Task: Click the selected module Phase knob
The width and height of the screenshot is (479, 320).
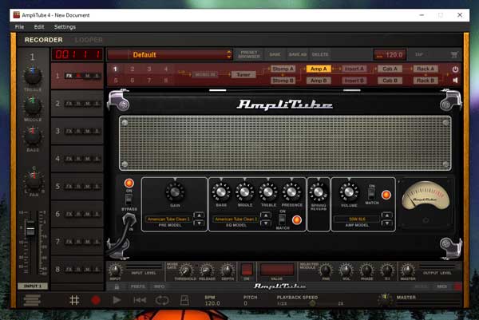Action: 366,271
